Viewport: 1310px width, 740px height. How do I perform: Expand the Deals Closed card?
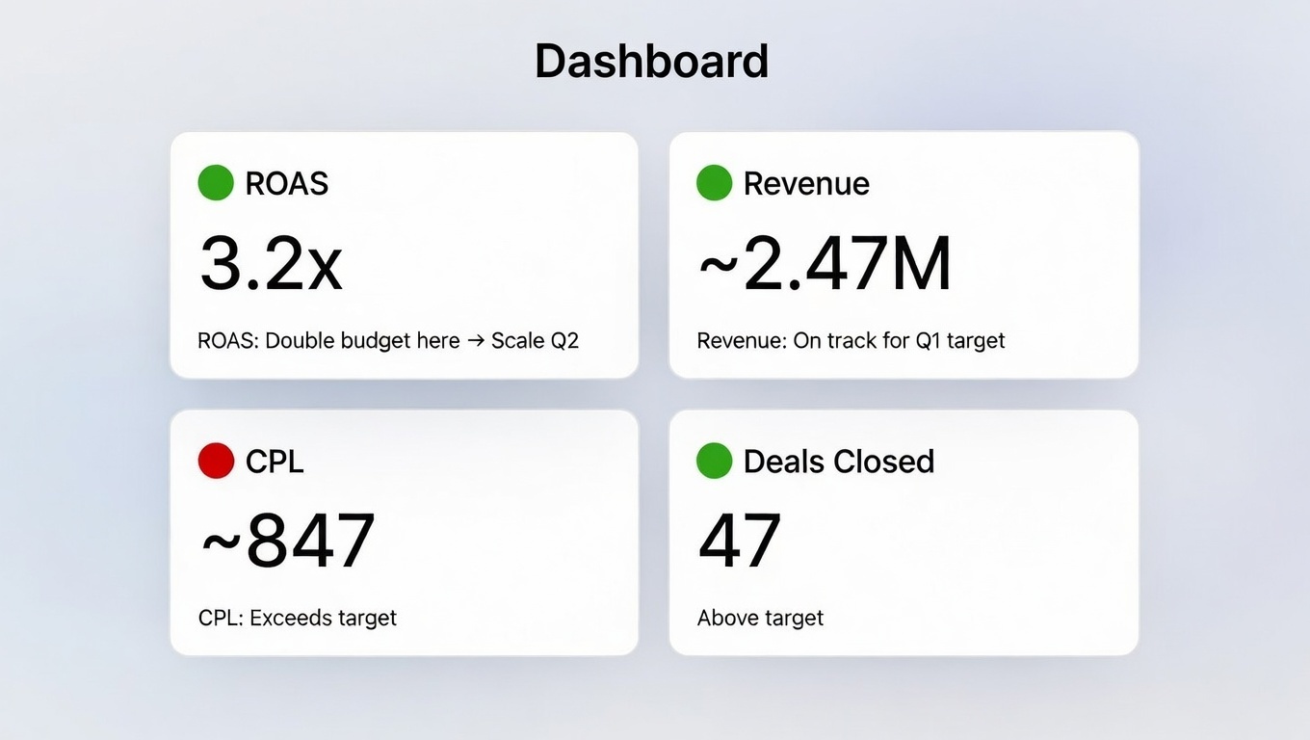point(904,533)
